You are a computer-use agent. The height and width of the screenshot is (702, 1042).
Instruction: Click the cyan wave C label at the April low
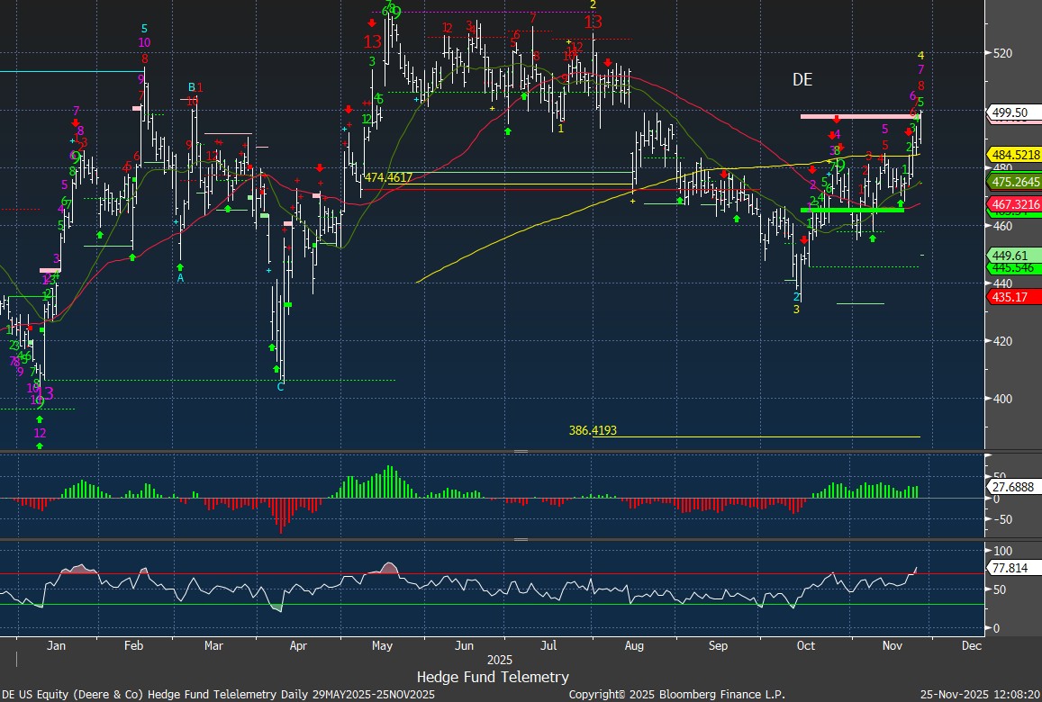(x=280, y=386)
